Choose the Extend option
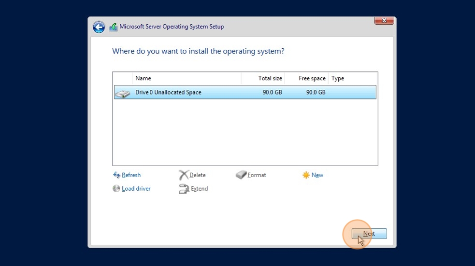The width and height of the screenshot is (475, 266). pos(200,189)
